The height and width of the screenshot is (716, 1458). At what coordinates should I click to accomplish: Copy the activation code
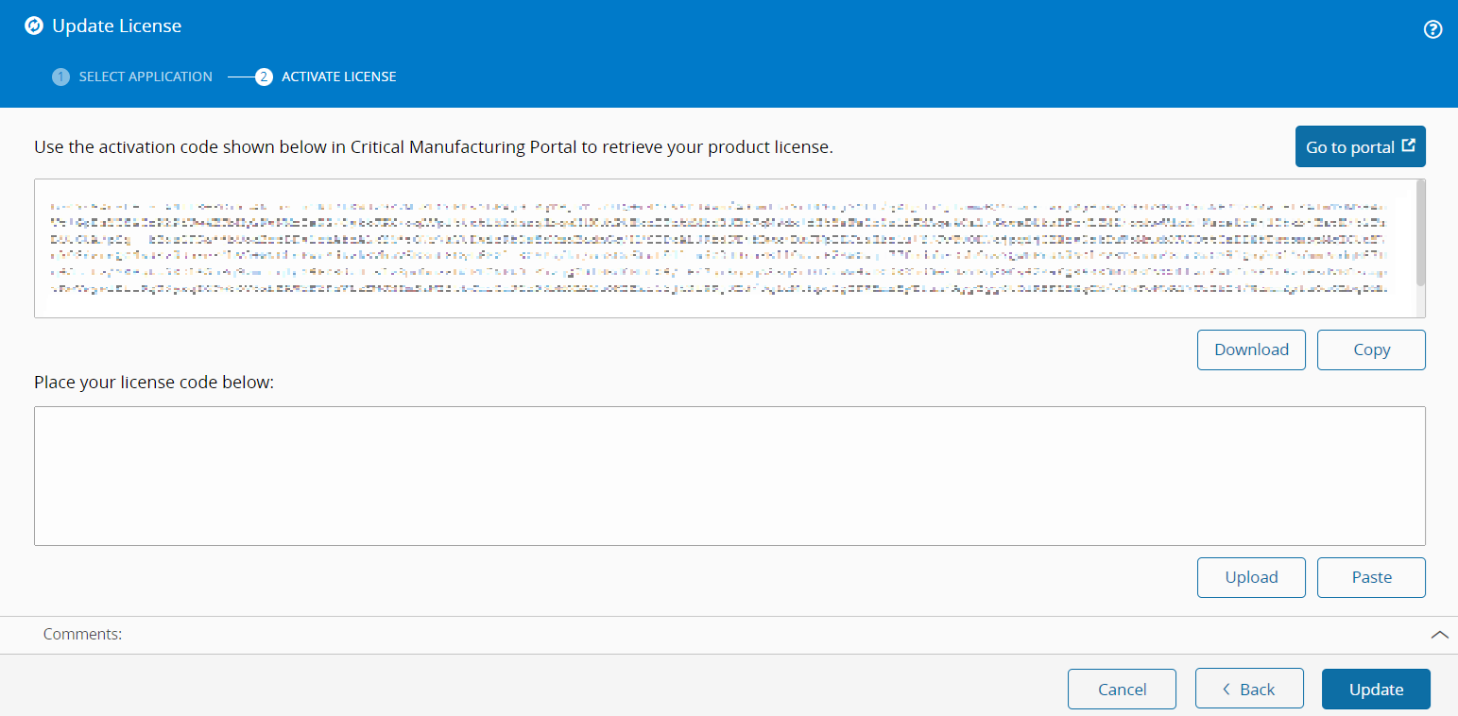[x=1371, y=349]
